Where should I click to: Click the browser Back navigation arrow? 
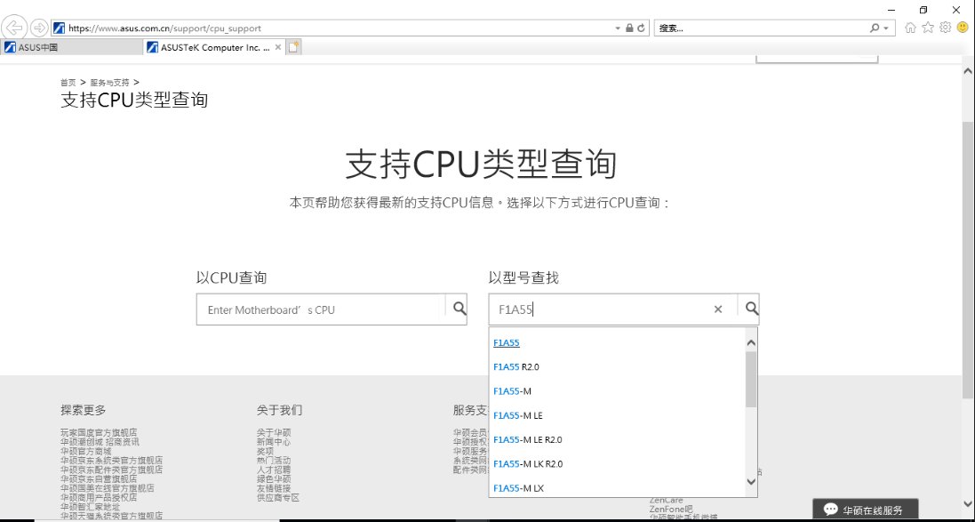pos(12,27)
